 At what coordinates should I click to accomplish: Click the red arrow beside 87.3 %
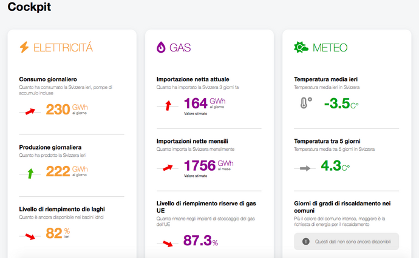click(168, 243)
